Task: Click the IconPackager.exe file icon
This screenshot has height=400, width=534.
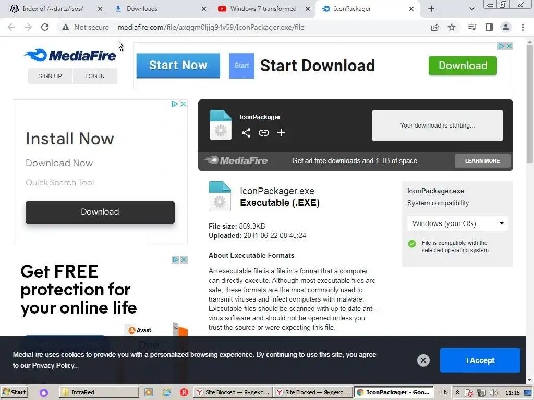Action: (x=220, y=196)
